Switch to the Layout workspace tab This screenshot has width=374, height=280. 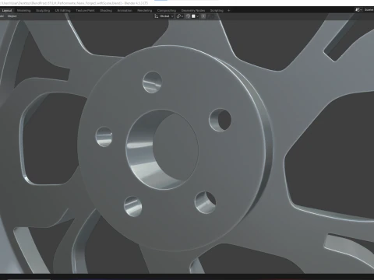point(7,10)
